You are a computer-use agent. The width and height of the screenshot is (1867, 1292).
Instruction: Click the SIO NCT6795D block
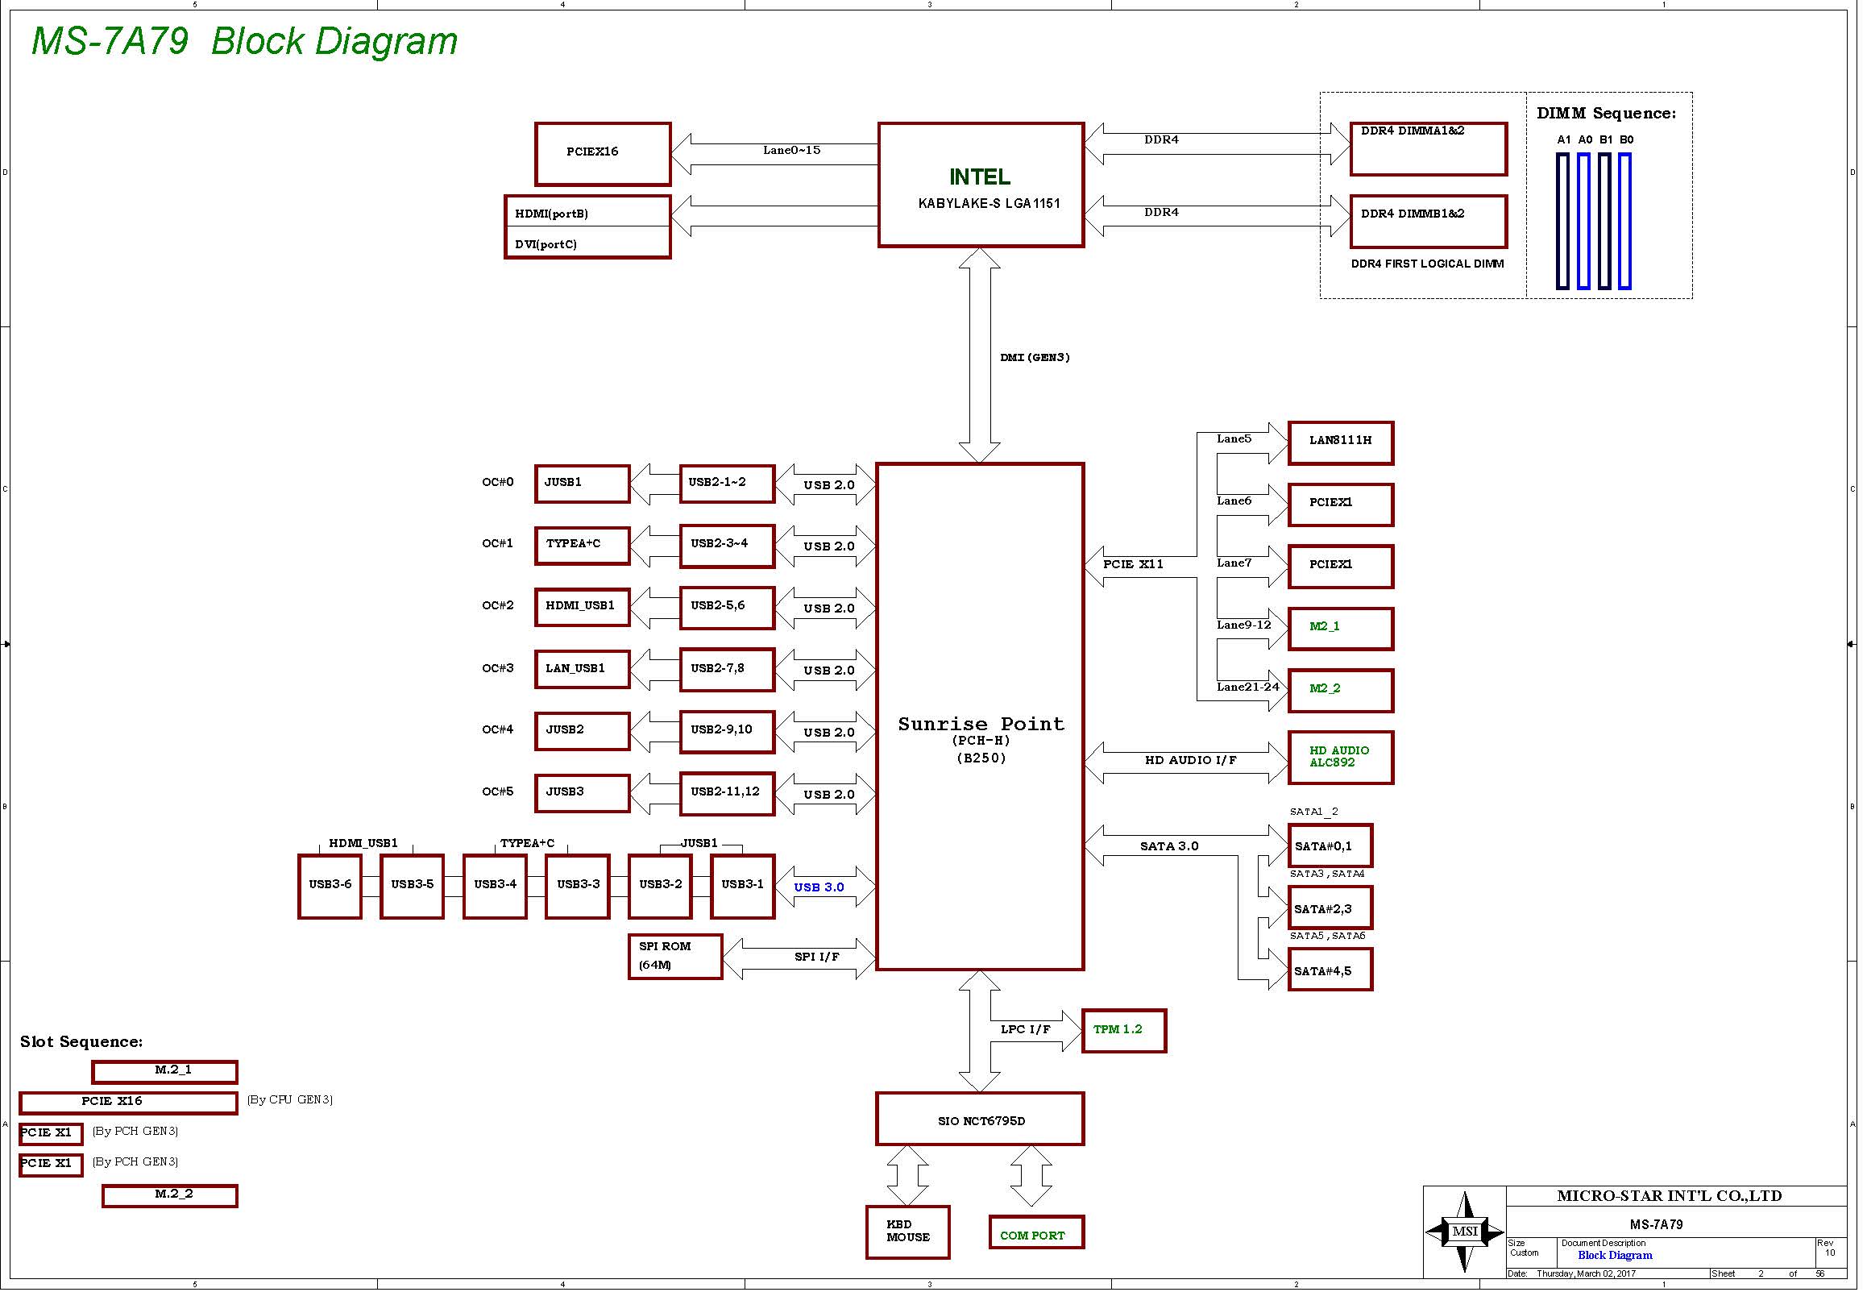(979, 1120)
